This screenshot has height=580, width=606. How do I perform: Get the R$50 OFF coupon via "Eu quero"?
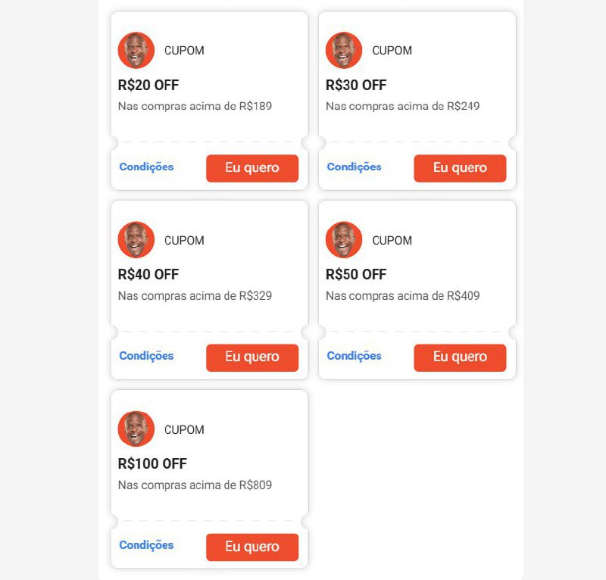460,357
